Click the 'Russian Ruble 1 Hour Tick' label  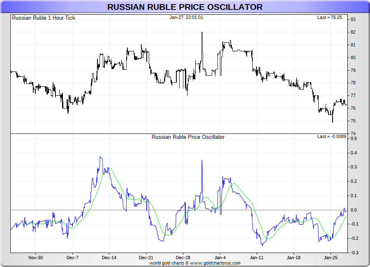pos(44,18)
